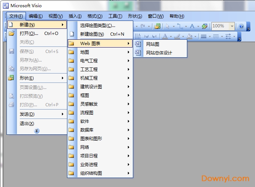
Task: Open the 形状(S) menu in menu bar
Action: 135,16
